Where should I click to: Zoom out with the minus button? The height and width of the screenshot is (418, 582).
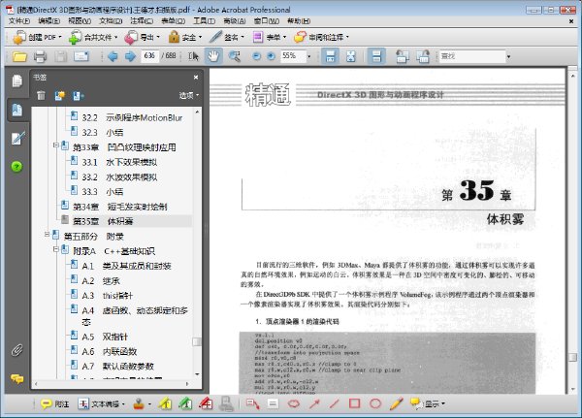coord(256,56)
